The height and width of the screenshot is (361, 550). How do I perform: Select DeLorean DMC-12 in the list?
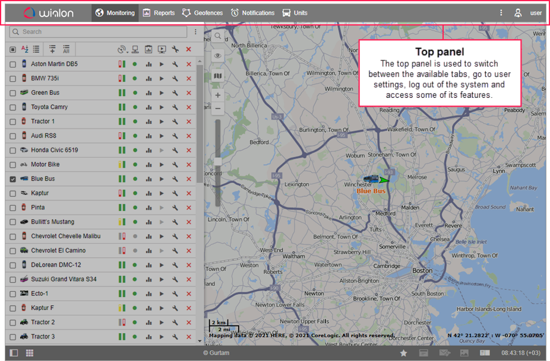[56, 265]
